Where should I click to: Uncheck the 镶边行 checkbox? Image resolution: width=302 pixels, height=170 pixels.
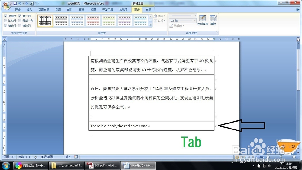tap(5, 25)
